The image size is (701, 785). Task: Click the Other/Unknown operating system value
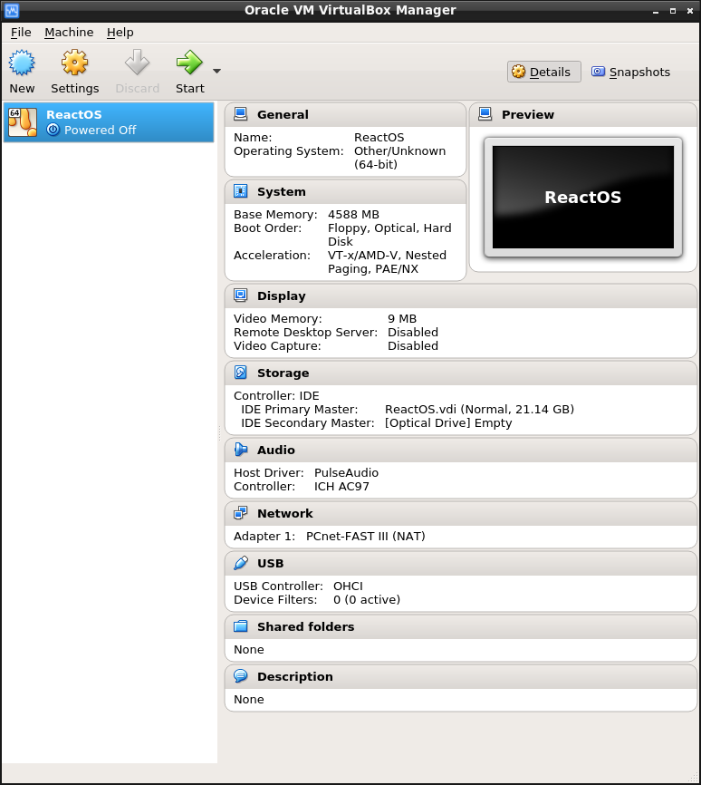399,158
